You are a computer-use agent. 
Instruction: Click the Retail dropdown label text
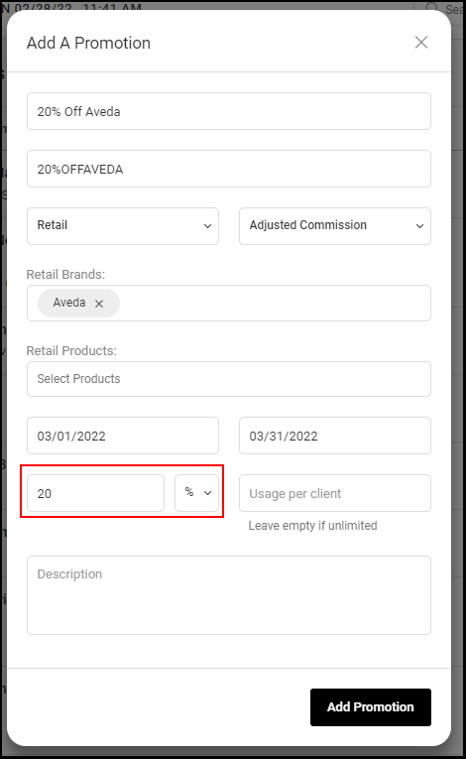(x=53, y=225)
